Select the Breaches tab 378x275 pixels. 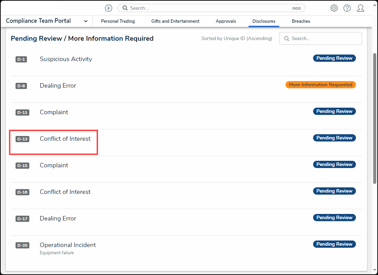[x=301, y=21]
